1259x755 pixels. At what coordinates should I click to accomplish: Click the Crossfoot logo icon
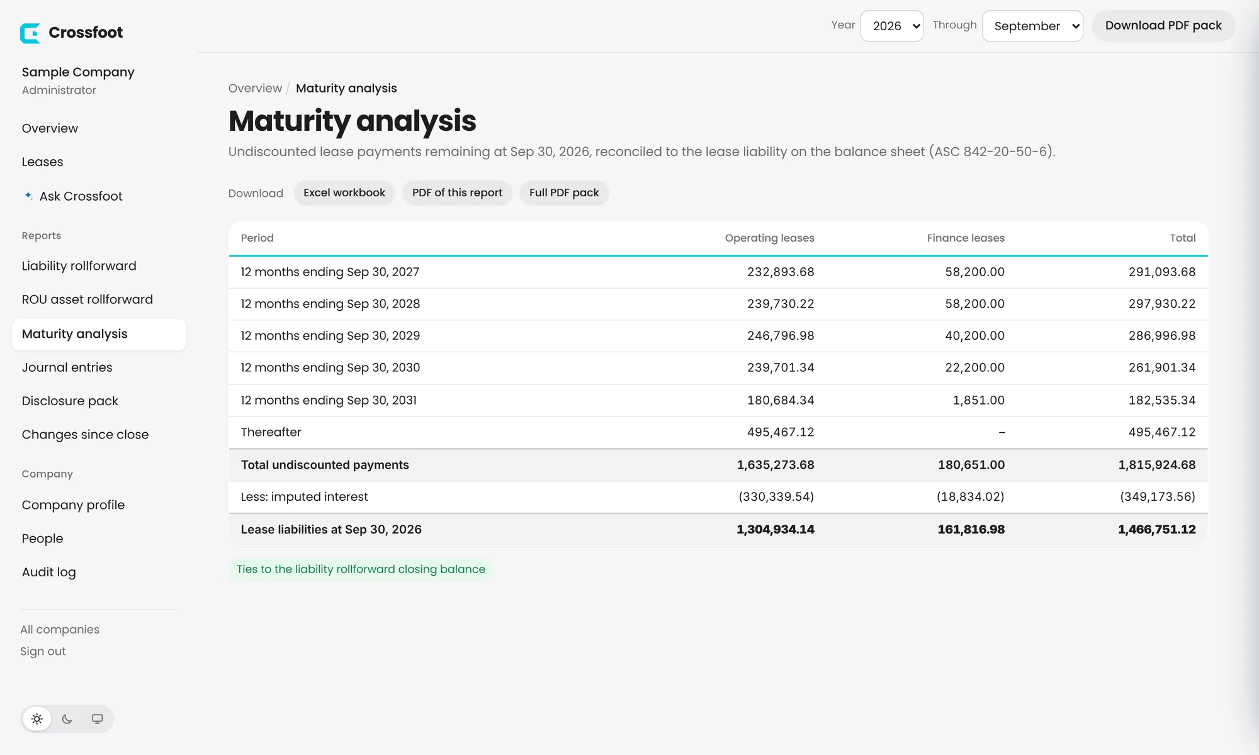tap(30, 33)
